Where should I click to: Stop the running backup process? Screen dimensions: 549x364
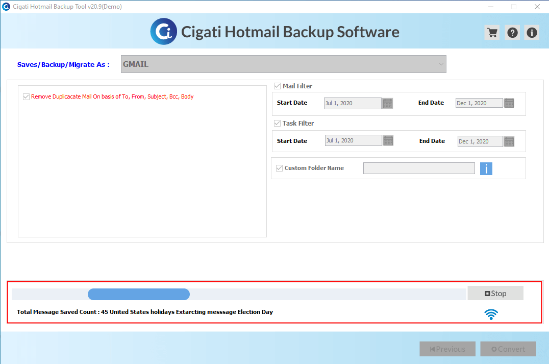coord(495,293)
